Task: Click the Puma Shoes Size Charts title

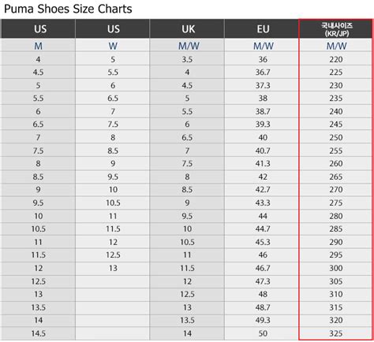Action: pos(68,9)
